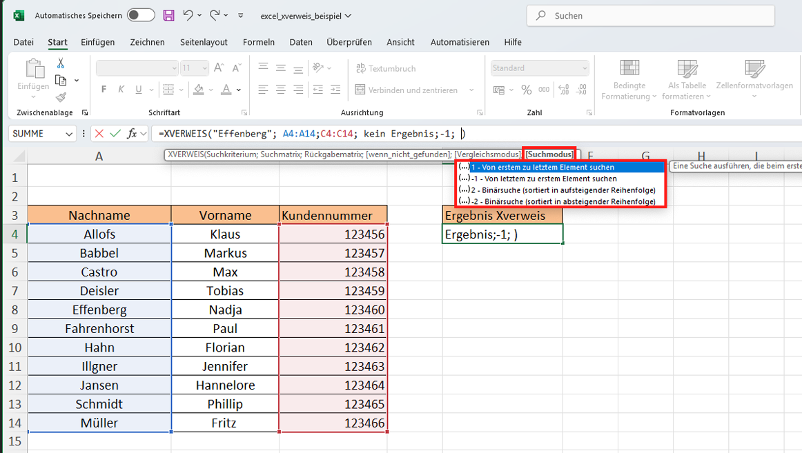The width and height of the screenshot is (802, 453).
Task: Switch to the Ansicht ribbon tab
Action: click(x=400, y=42)
